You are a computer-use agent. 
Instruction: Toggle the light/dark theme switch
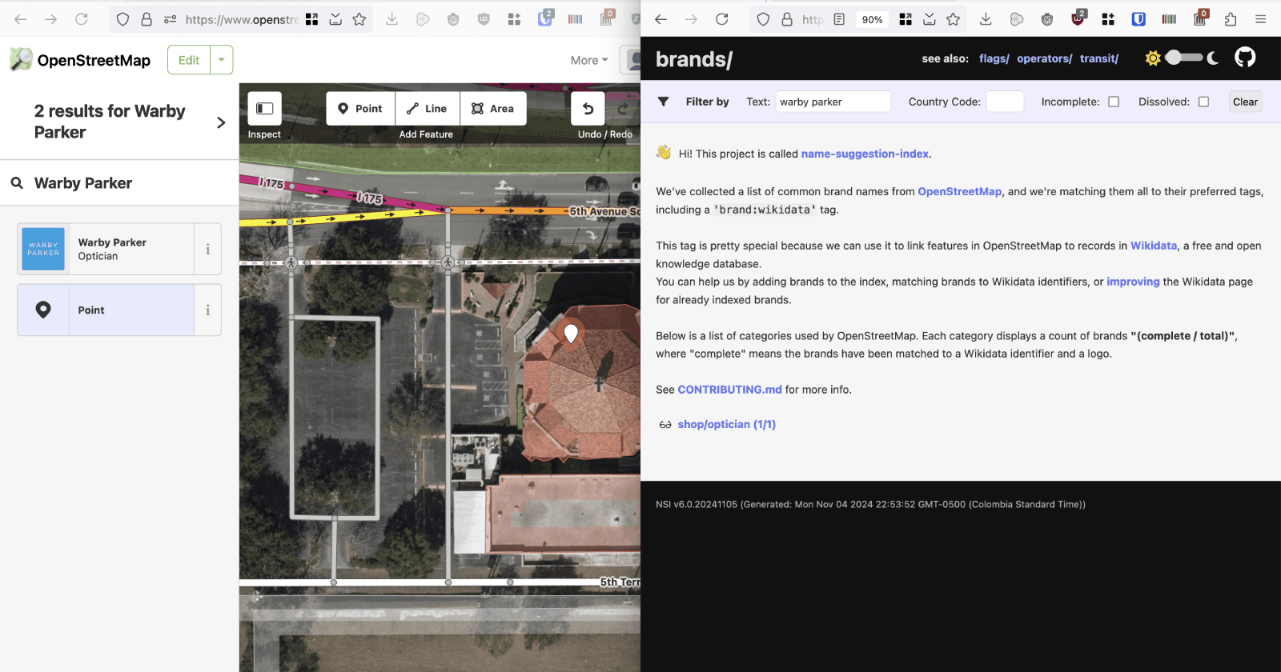click(x=1183, y=58)
